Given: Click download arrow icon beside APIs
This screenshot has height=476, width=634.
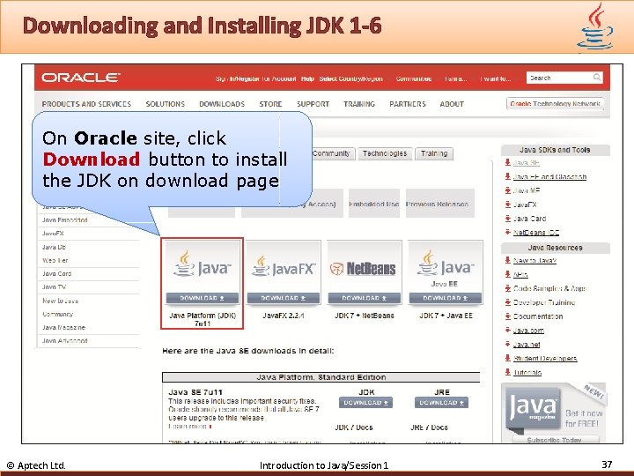Looking at the screenshot, I should [507, 274].
